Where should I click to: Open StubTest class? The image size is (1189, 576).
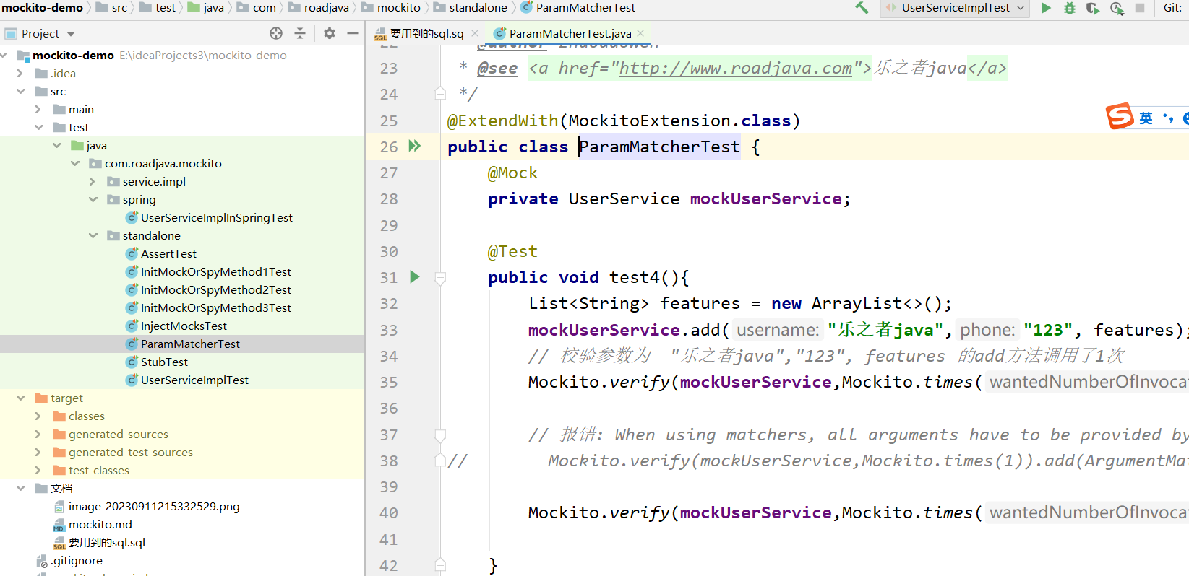click(164, 362)
